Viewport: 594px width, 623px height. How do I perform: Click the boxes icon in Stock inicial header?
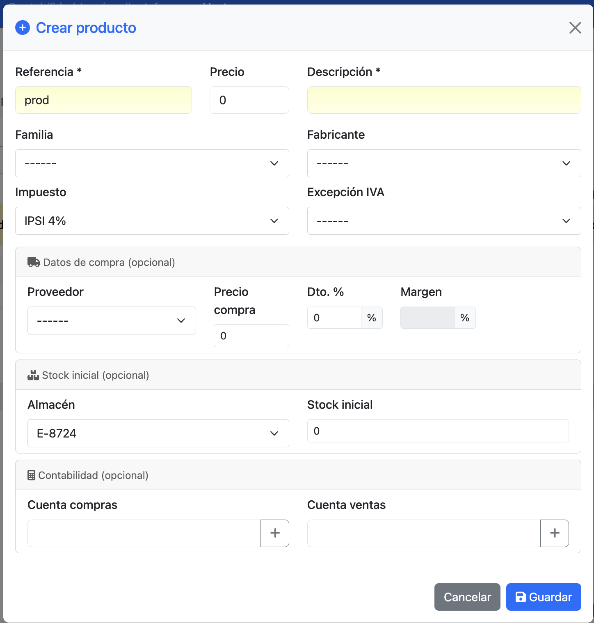pyautogui.click(x=33, y=375)
